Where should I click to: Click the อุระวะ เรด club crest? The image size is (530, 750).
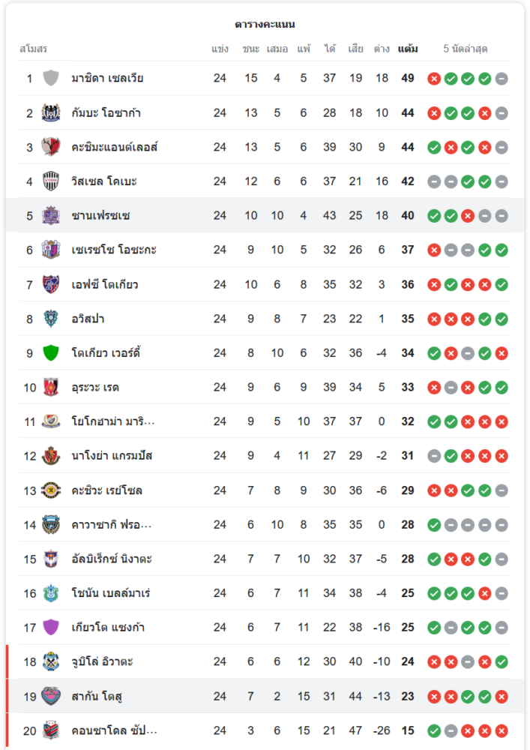[51, 387]
